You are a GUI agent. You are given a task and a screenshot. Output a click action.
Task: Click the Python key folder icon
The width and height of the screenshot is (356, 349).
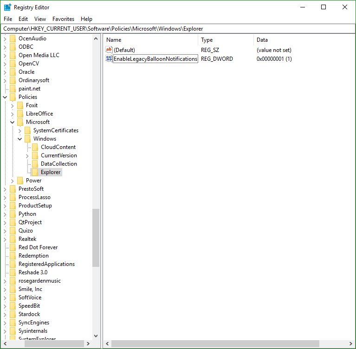(13, 214)
